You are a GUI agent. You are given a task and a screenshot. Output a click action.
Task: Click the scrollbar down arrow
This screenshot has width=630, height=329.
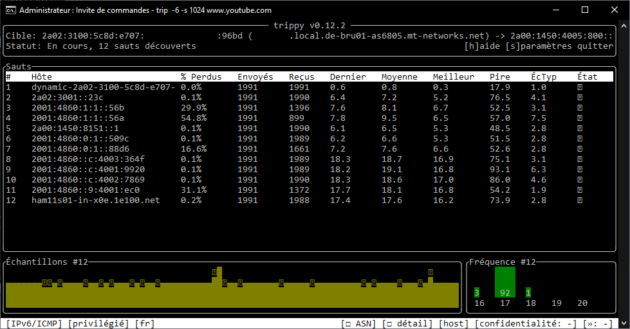624,323
